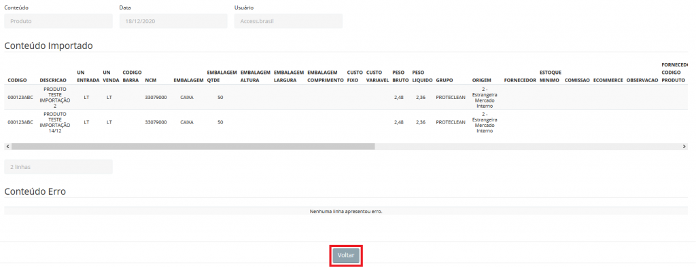Image resolution: width=696 pixels, height=268 pixels.
Task: Click NCM 33079000 in IMPORTAÇÃO 14/12 row
Action: (156, 122)
